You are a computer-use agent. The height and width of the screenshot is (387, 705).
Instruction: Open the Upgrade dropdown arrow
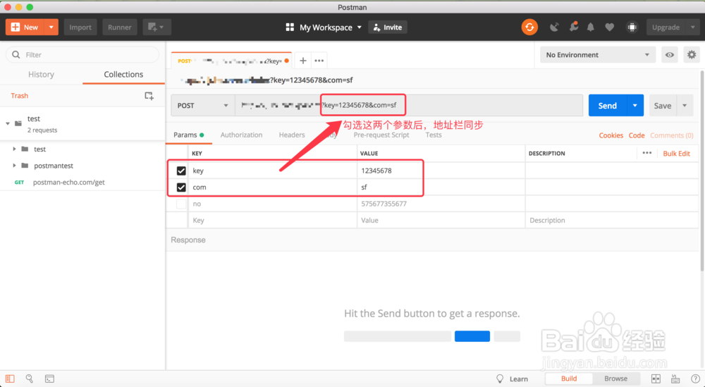(x=692, y=27)
